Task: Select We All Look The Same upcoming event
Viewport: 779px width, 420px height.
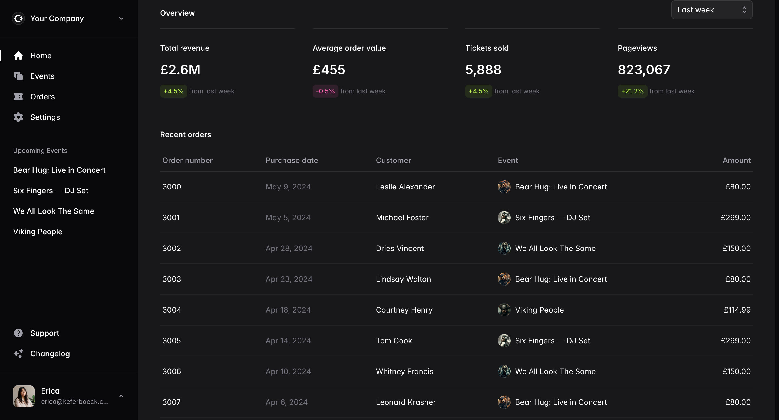Action: pos(54,211)
